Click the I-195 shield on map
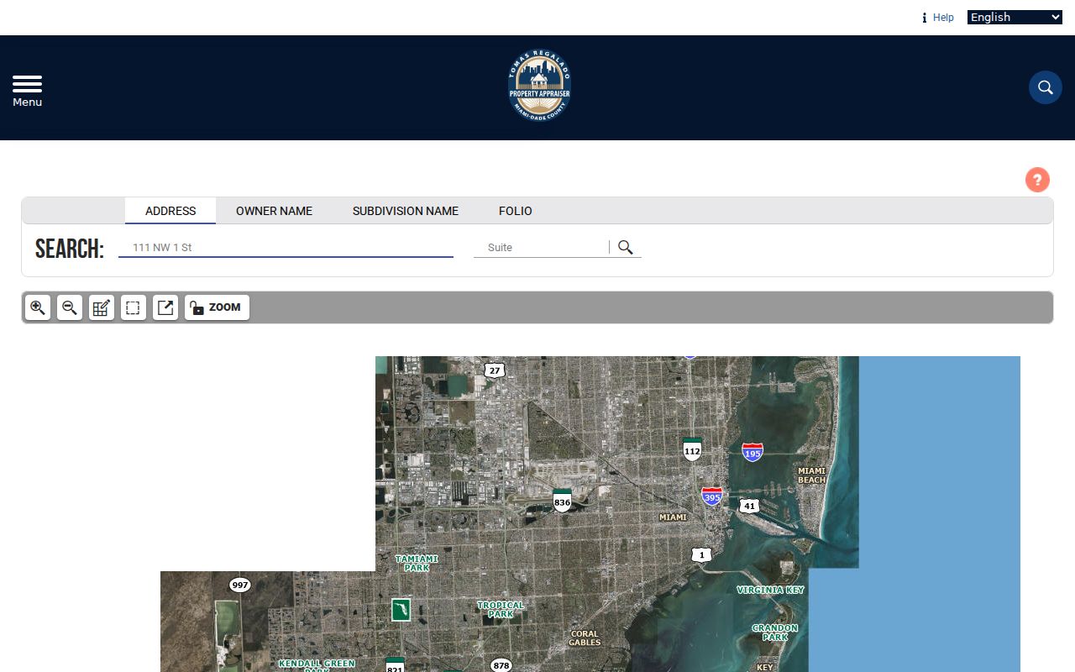Image resolution: width=1075 pixels, height=672 pixels. 752,452
